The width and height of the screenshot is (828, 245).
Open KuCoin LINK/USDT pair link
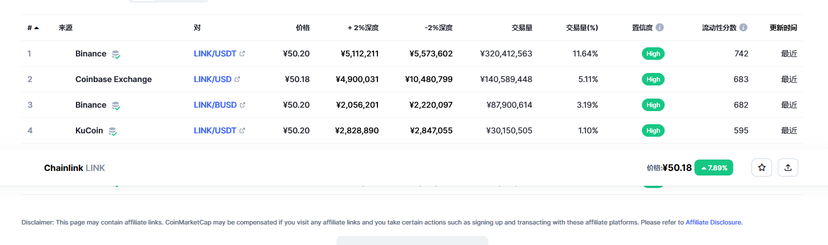click(x=215, y=130)
